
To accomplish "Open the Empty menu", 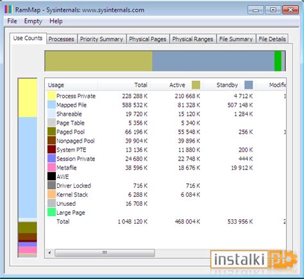I will tap(33, 21).
